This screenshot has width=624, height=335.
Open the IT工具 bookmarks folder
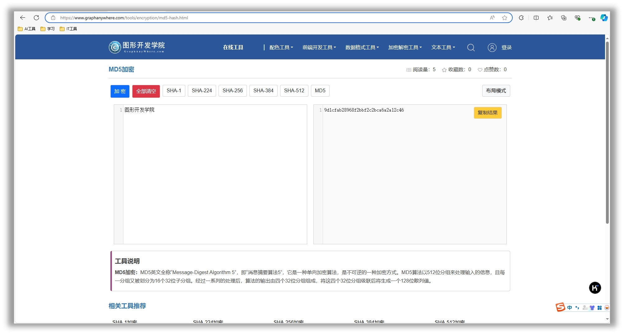pos(68,29)
